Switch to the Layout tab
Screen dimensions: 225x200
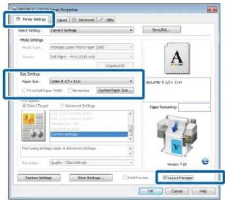pyautogui.click(x=62, y=20)
